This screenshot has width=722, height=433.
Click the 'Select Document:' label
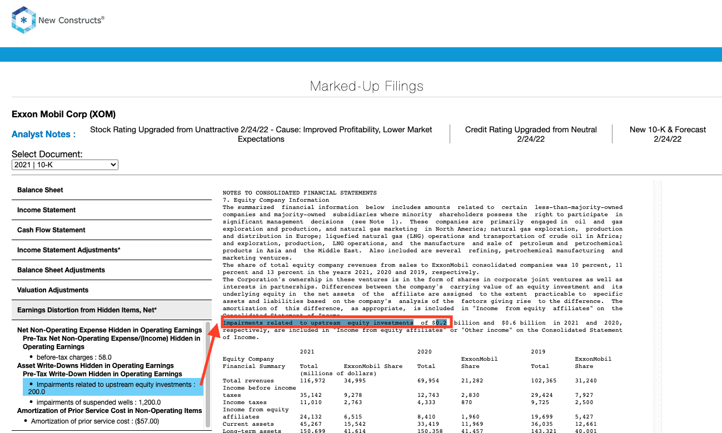(47, 154)
